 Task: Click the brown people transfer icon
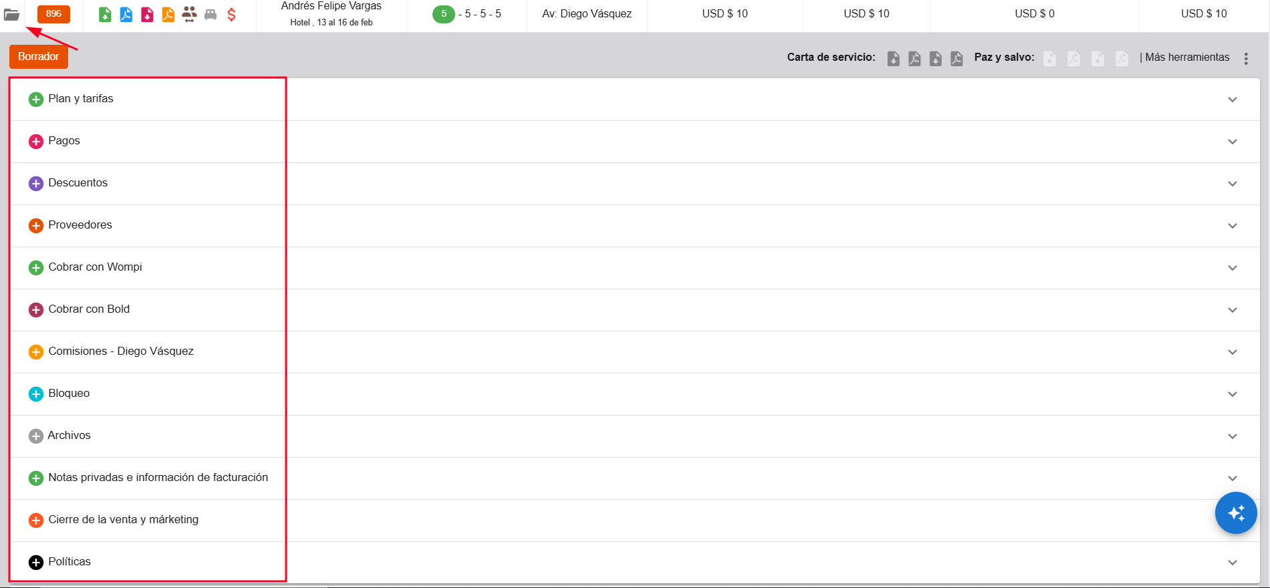189,14
